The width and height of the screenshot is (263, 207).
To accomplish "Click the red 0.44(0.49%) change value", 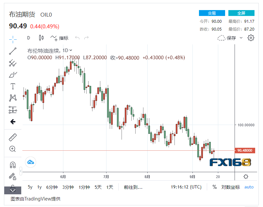I will 45,26.
